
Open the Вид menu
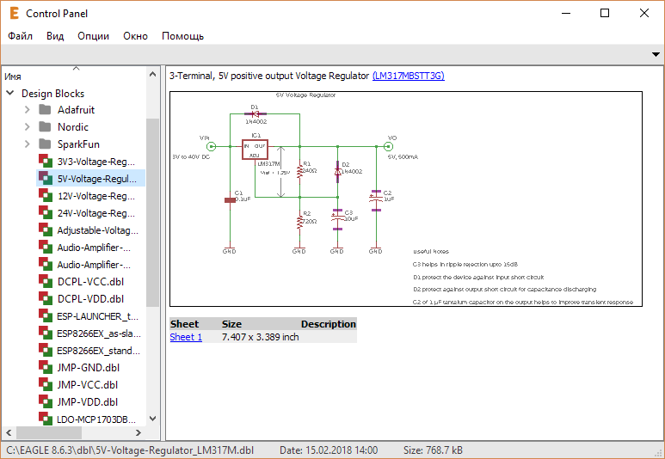pyautogui.click(x=55, y=36)
